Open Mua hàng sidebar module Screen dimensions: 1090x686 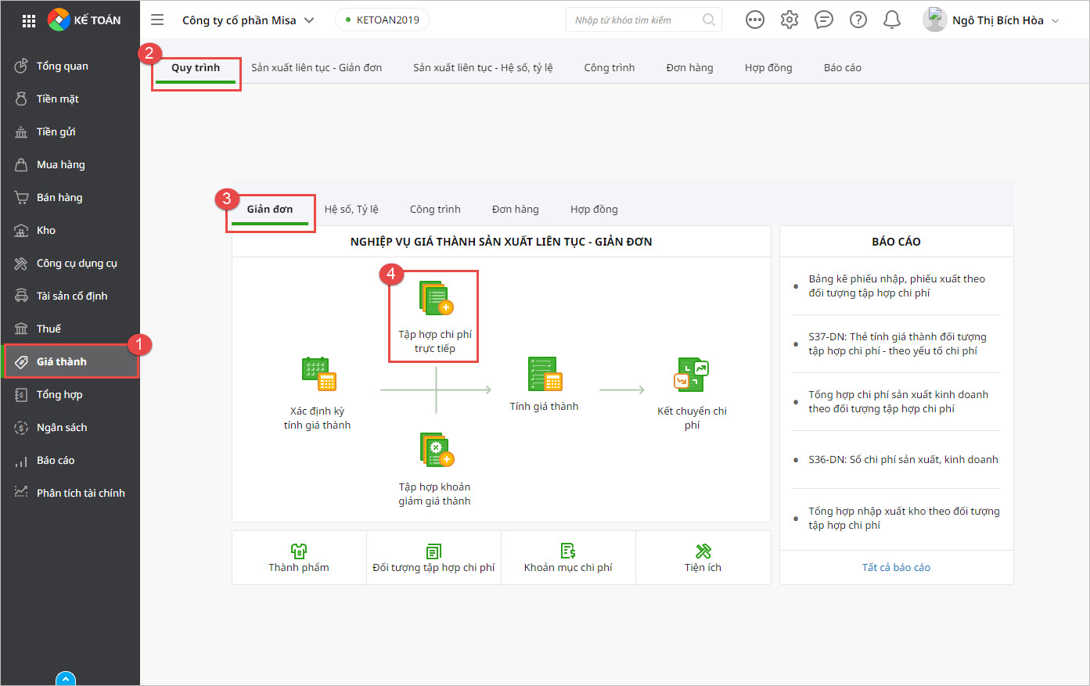[70, 164]
